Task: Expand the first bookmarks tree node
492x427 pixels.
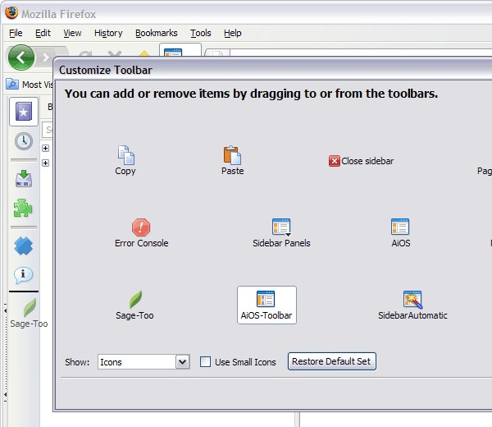Action: (45, 148)
